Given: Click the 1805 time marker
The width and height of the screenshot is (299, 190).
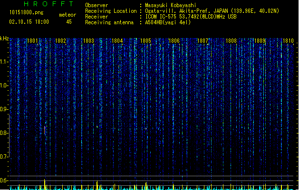Looking at the screenshot, I should coord(145,41).
